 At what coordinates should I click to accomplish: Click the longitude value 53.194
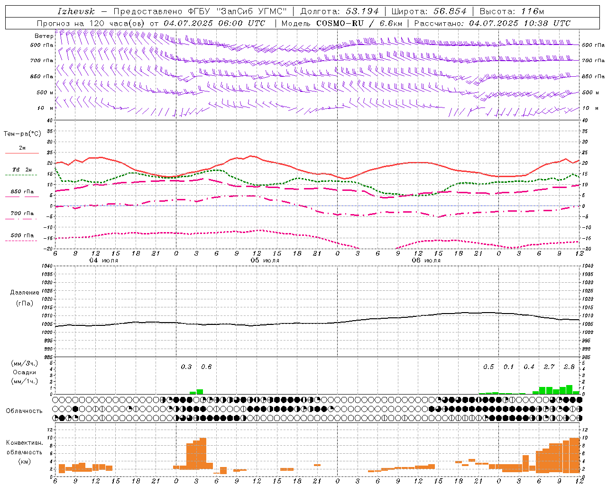coord(362,11)
